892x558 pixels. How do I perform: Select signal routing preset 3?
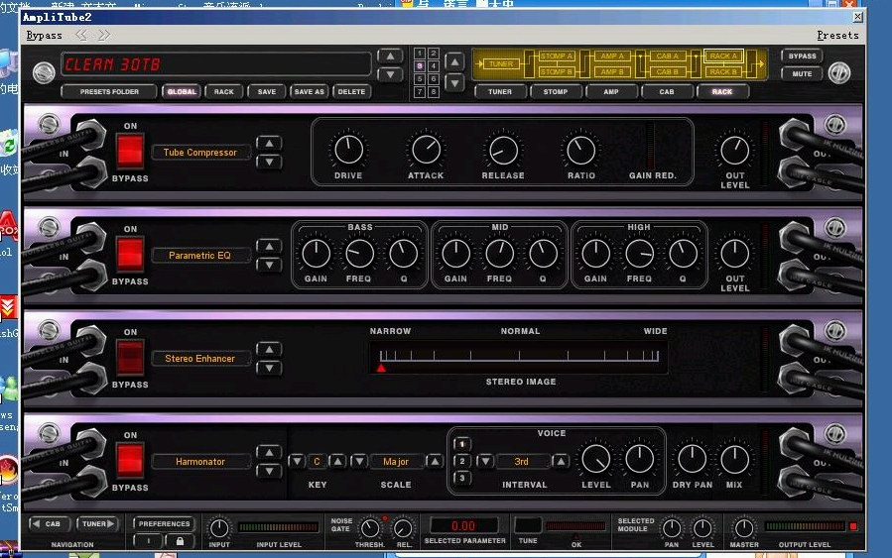click(x=420, y=66)
